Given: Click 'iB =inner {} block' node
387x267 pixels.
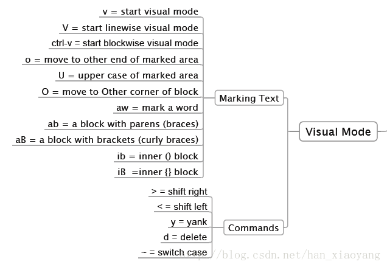Looking at the screenshot, I should point(158,172).
